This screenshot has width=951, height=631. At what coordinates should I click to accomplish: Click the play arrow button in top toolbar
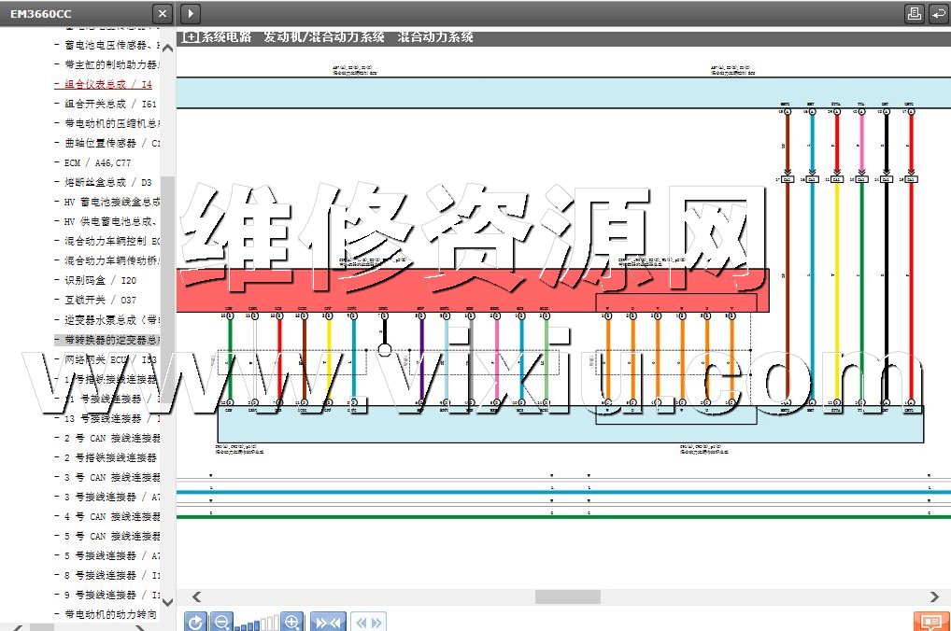pyautogui.click(x=190, y=13)
